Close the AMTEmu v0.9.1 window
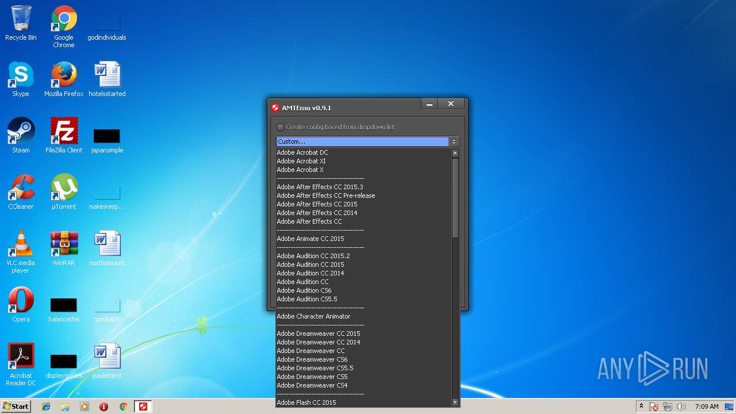The height and width of the screenshot is (414, 736). [451, 104]
